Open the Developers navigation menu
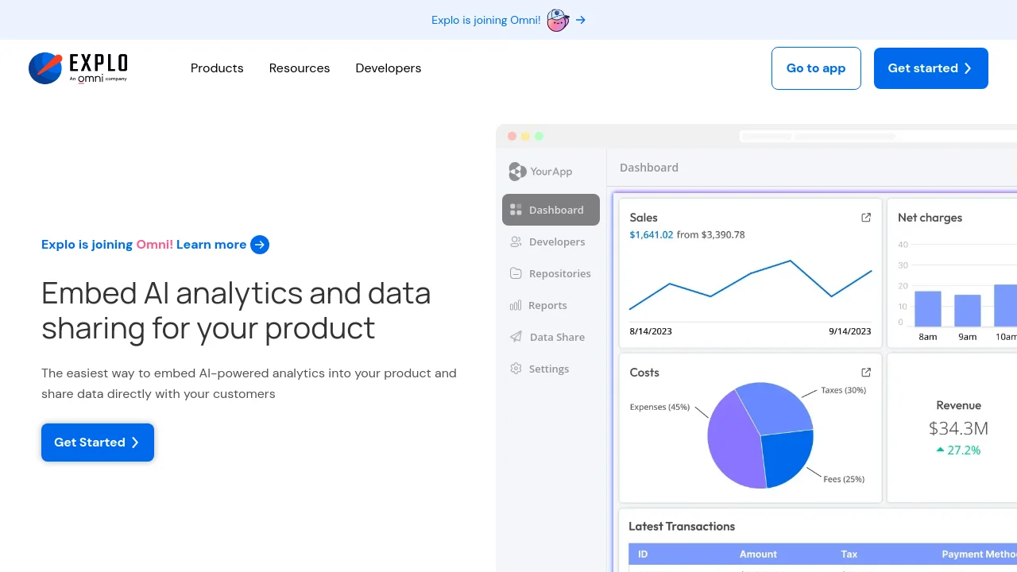 pos(389,68)
